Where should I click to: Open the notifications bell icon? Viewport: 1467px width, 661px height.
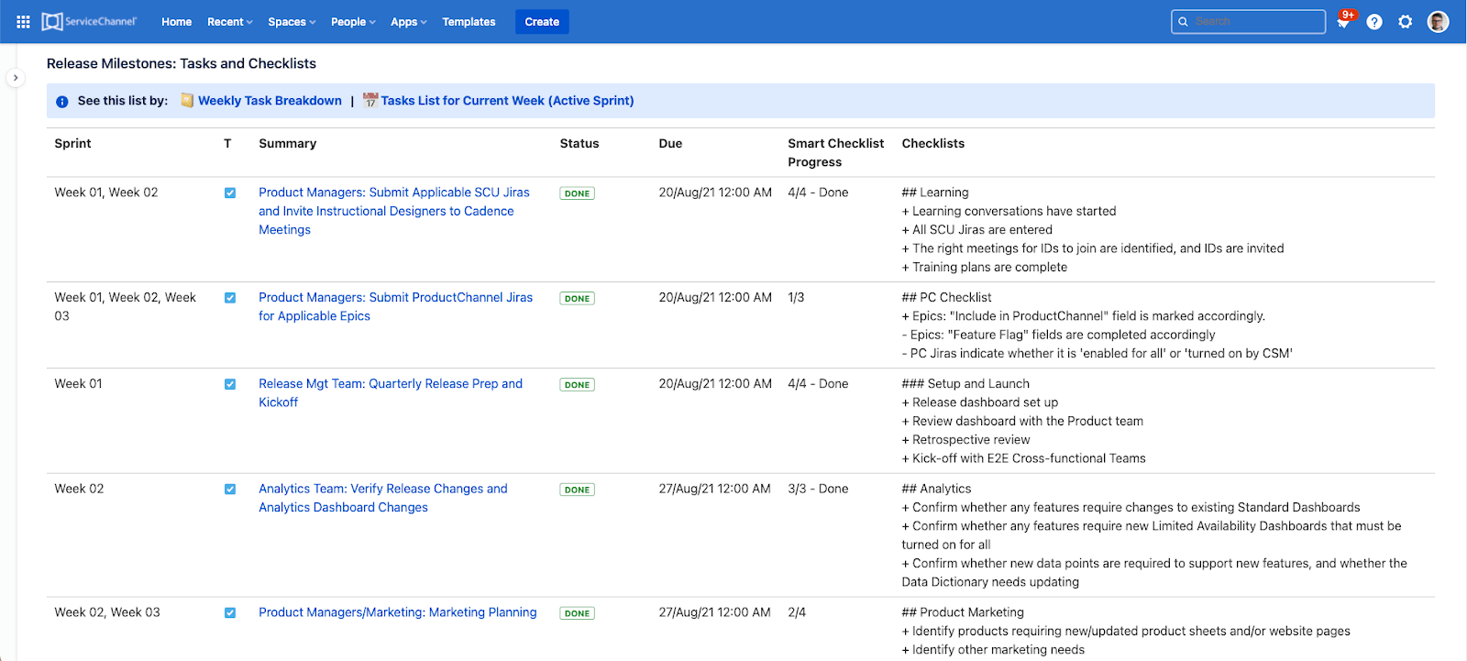1343,22
